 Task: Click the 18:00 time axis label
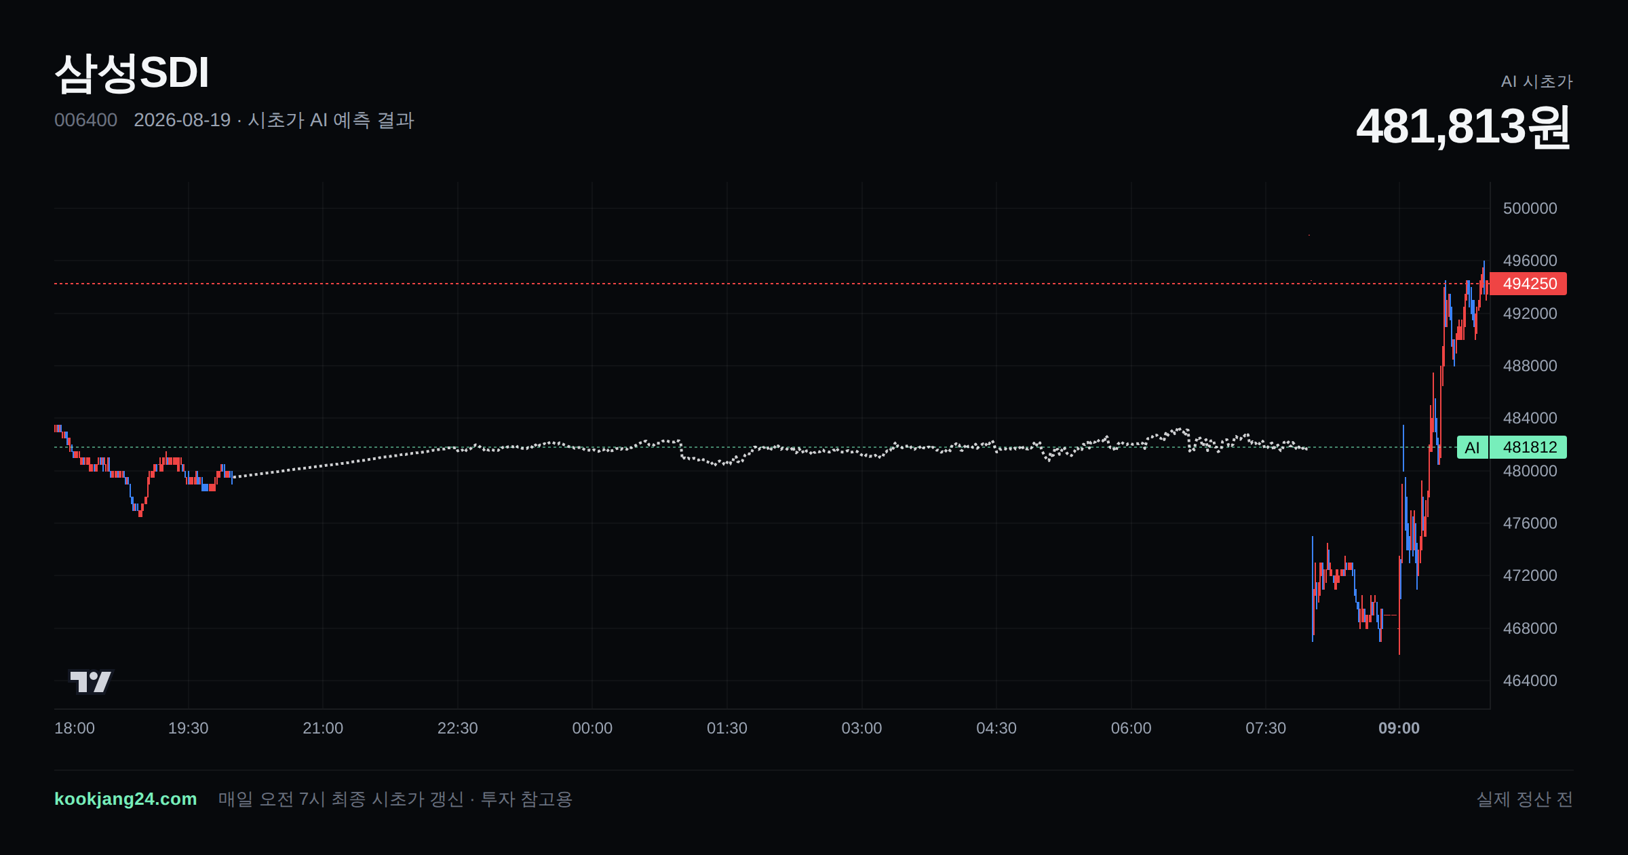tap(75, 728)
